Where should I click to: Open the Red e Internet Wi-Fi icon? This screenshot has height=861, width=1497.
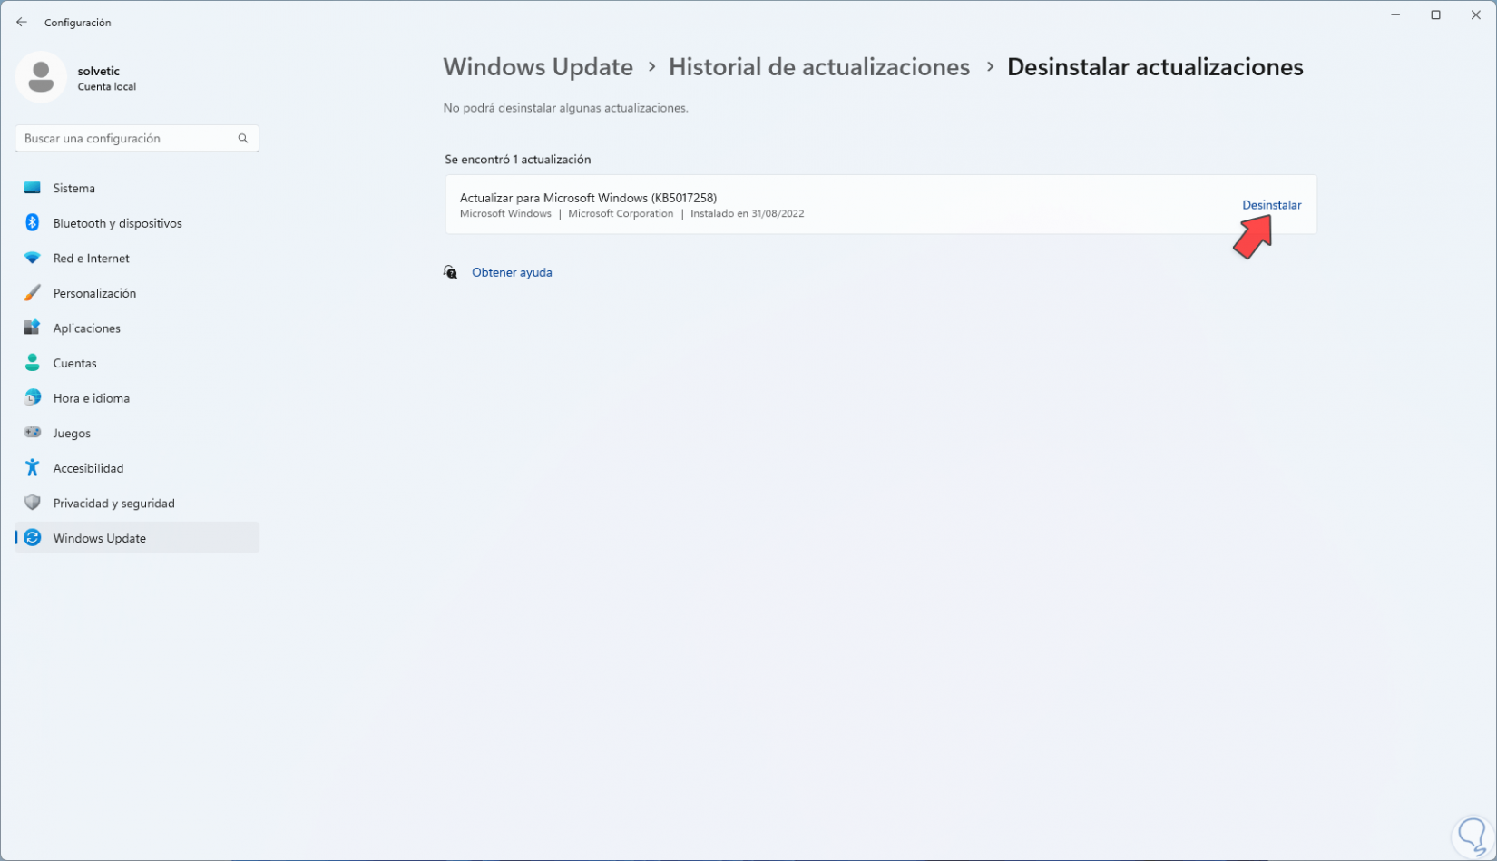pyautogui.click(x=33, y=258)
